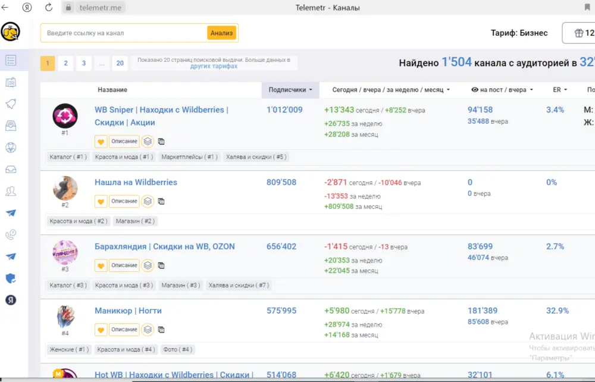This screenshot has width=595, height=382.
Task: Select tag Магазин ( #2 )
Action: pos(135,221)
